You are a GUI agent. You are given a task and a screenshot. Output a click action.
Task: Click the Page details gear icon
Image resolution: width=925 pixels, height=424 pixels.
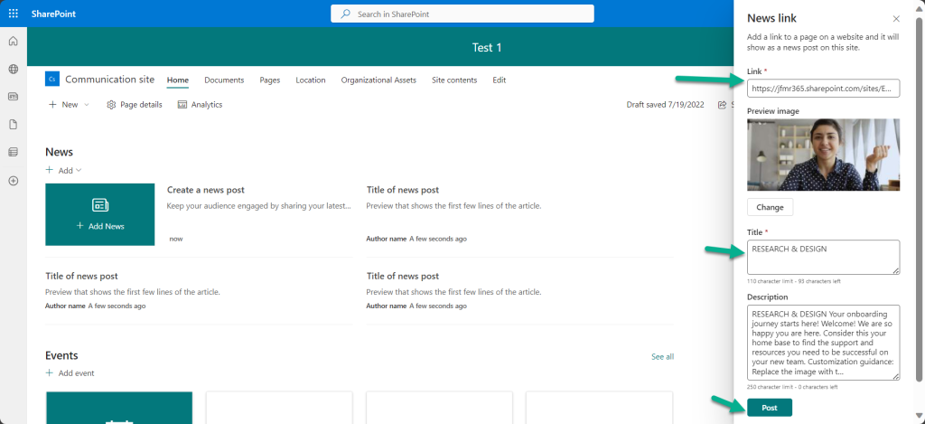[111, 105]
